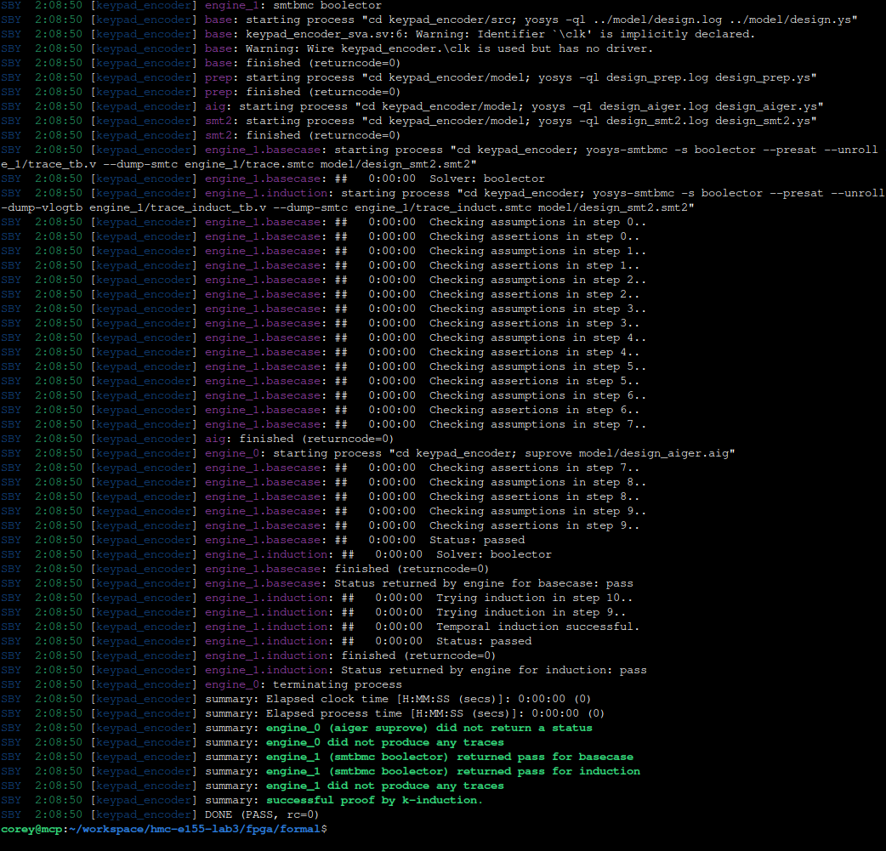886x851 pixels.
Task: Click the shell prompt at the bottom
Action: [163, 828]
